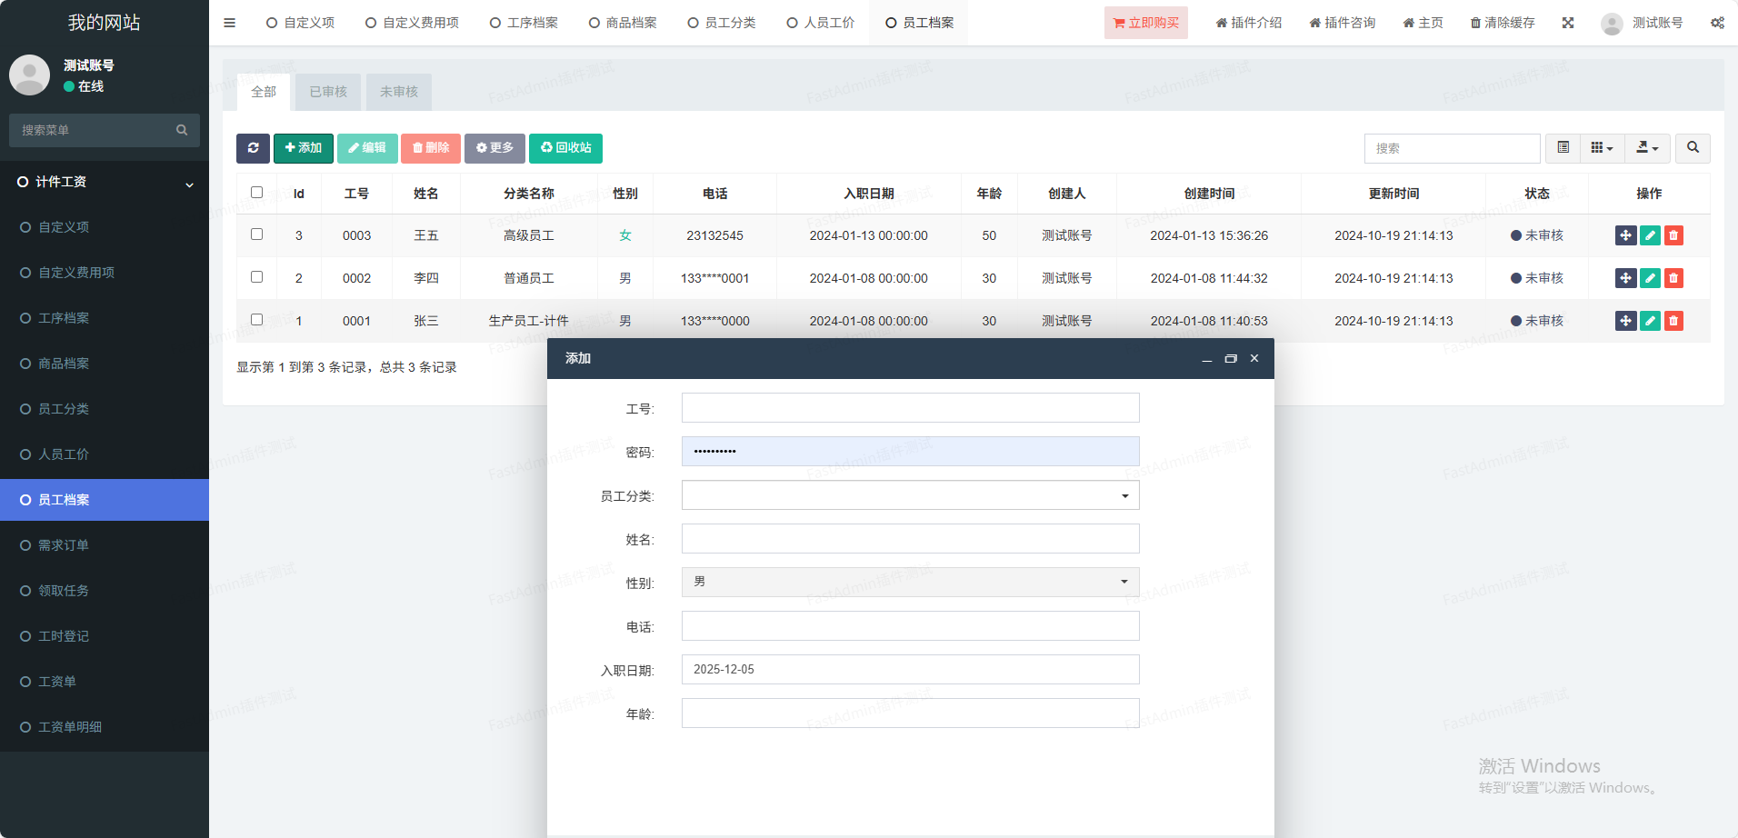The height and width of the screenshot is (838, 1738).
Task: Click the drag-move icon for 张三 row
Action: point(1625,321)
